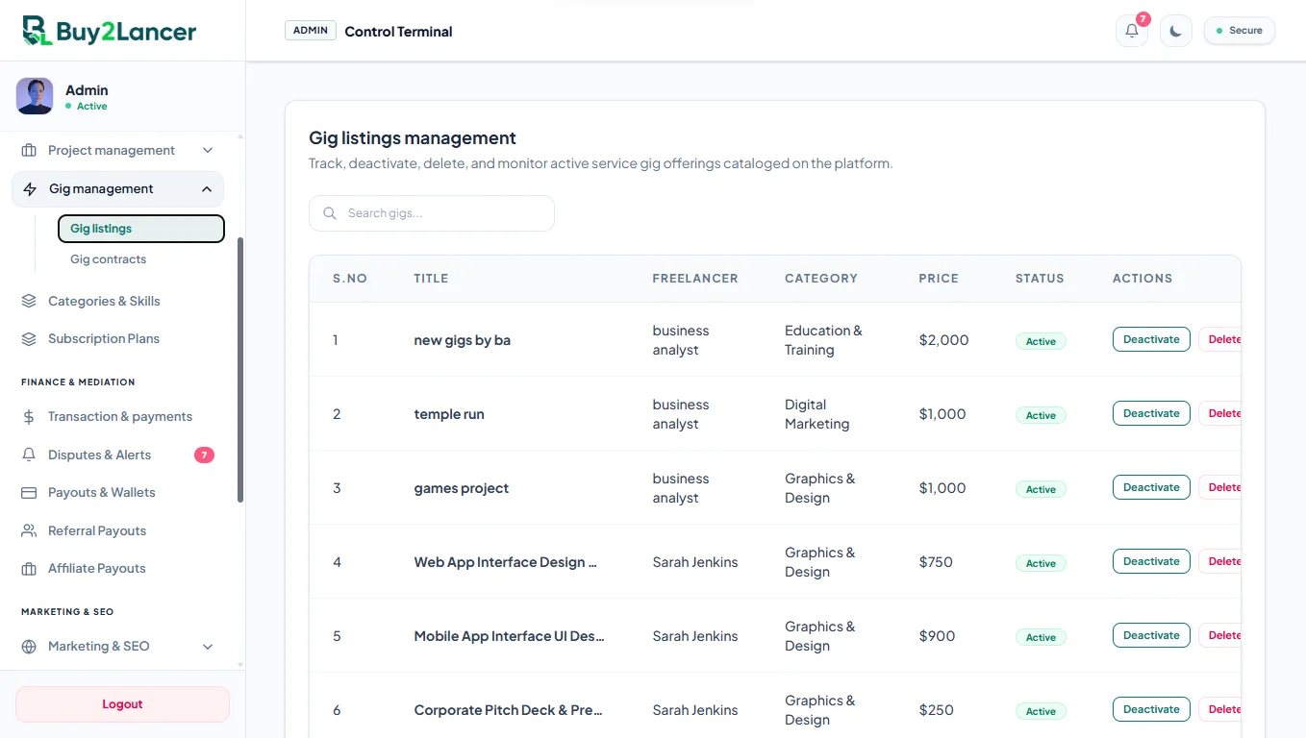Viewport: 1306px width, 738px height.
Task: Click the 'Web App Interface Design' title
Action: pyautogui.click(x=506, y=562)
